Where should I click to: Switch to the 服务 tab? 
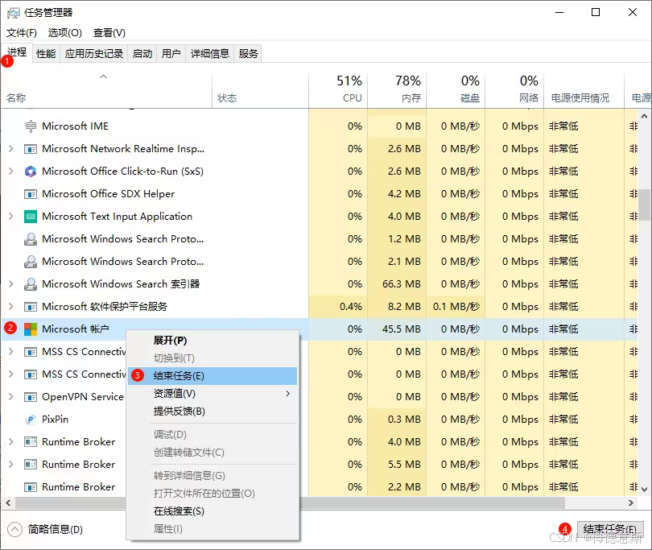[248, 54]
